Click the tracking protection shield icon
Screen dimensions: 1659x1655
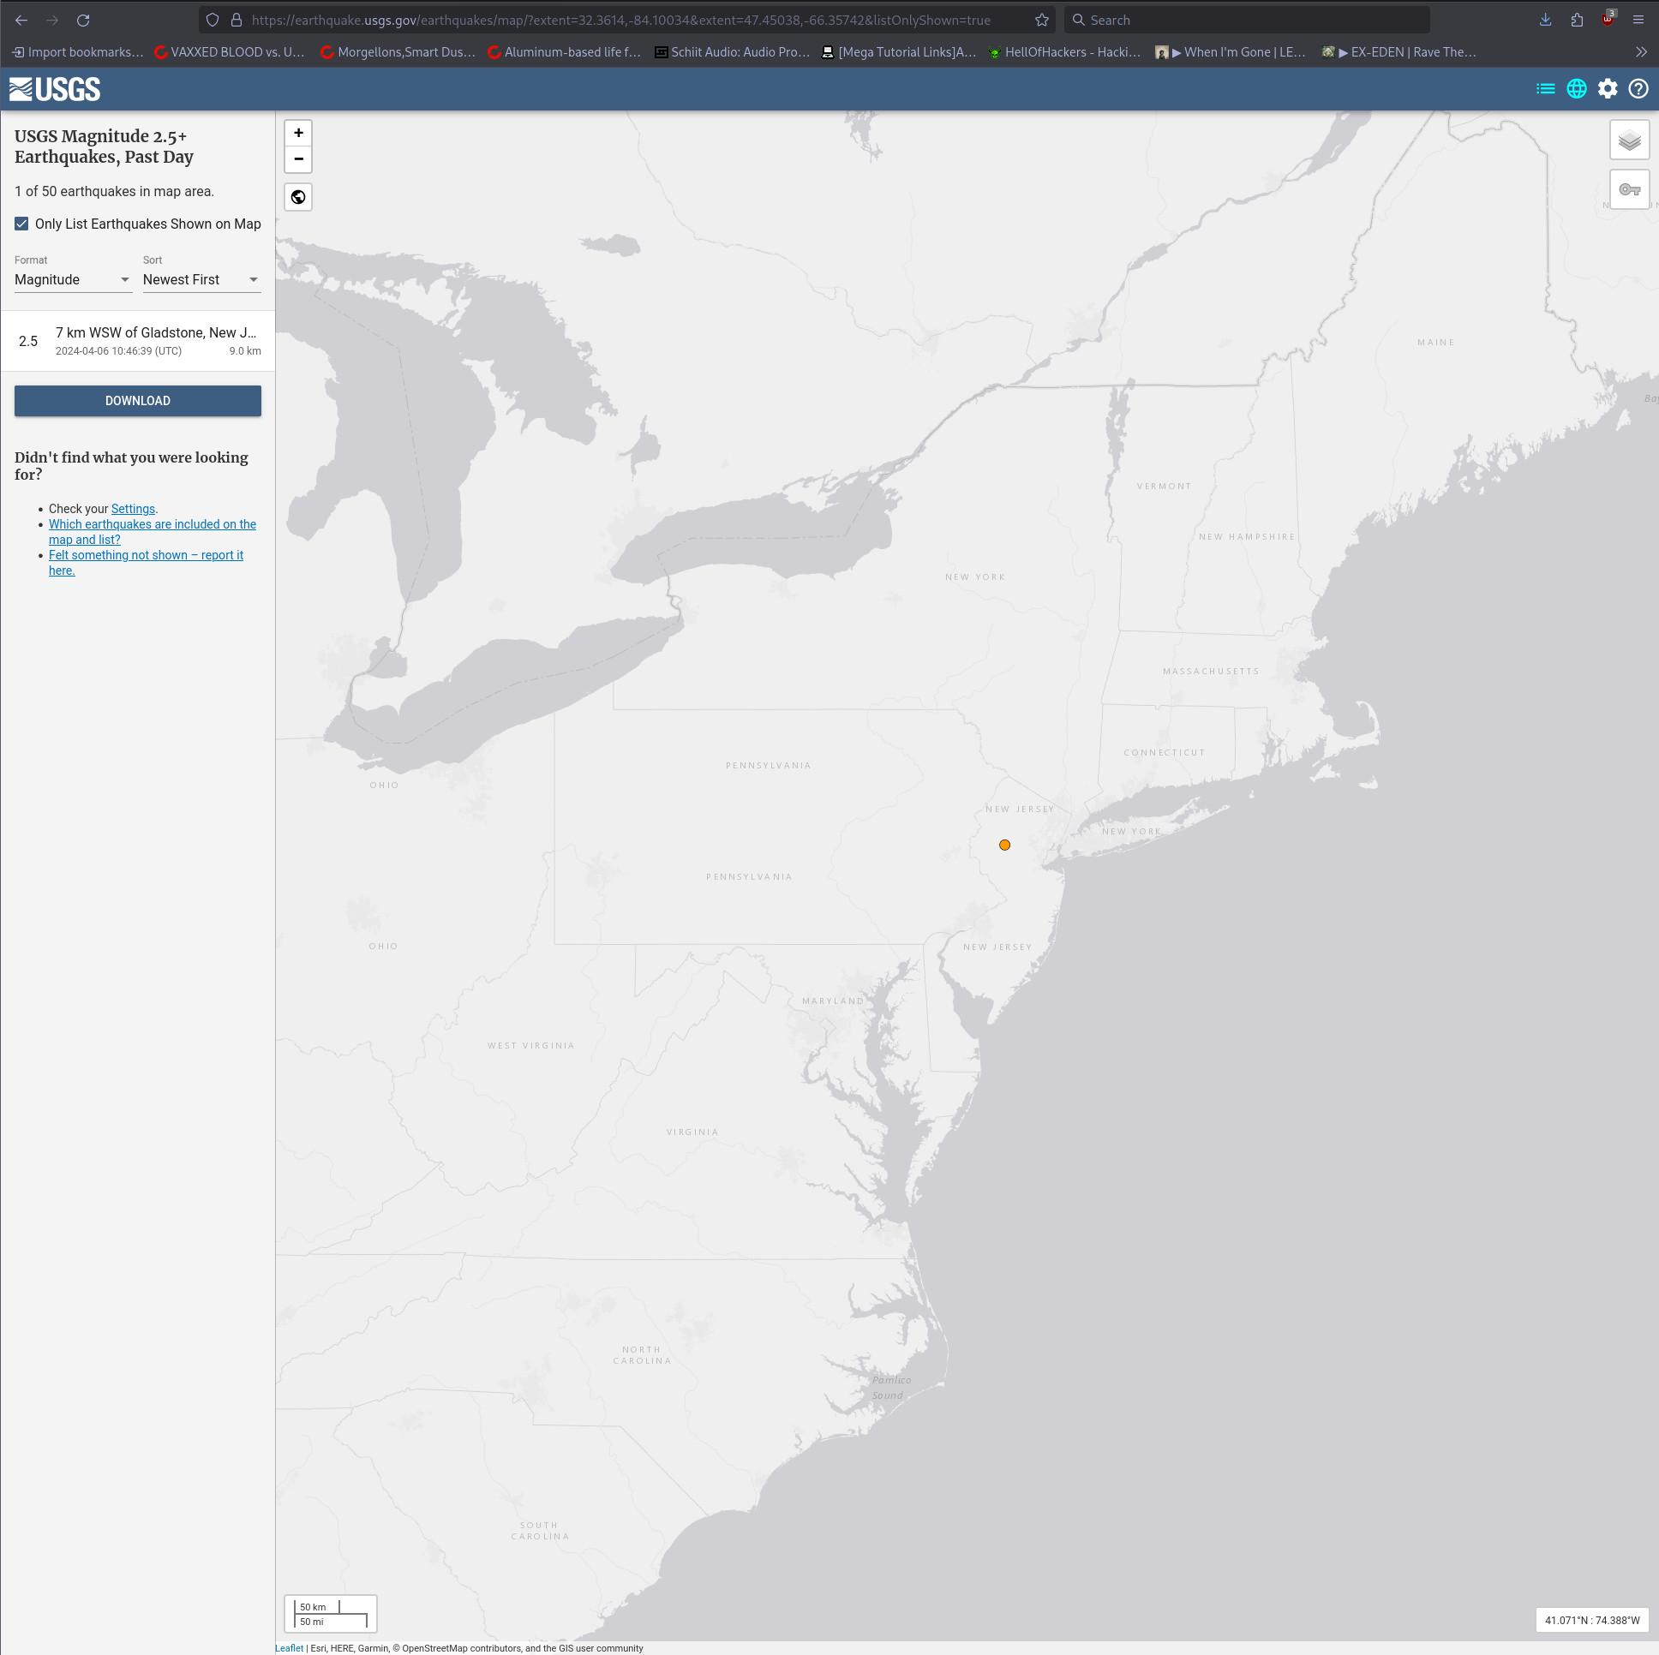point(213,20)
